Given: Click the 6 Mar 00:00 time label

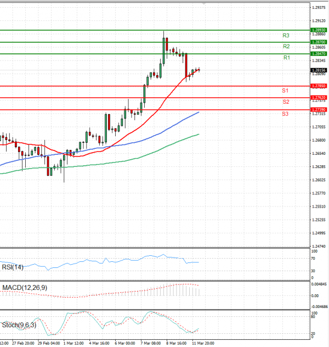Looking at the screenshot, I should click(124, 343).
